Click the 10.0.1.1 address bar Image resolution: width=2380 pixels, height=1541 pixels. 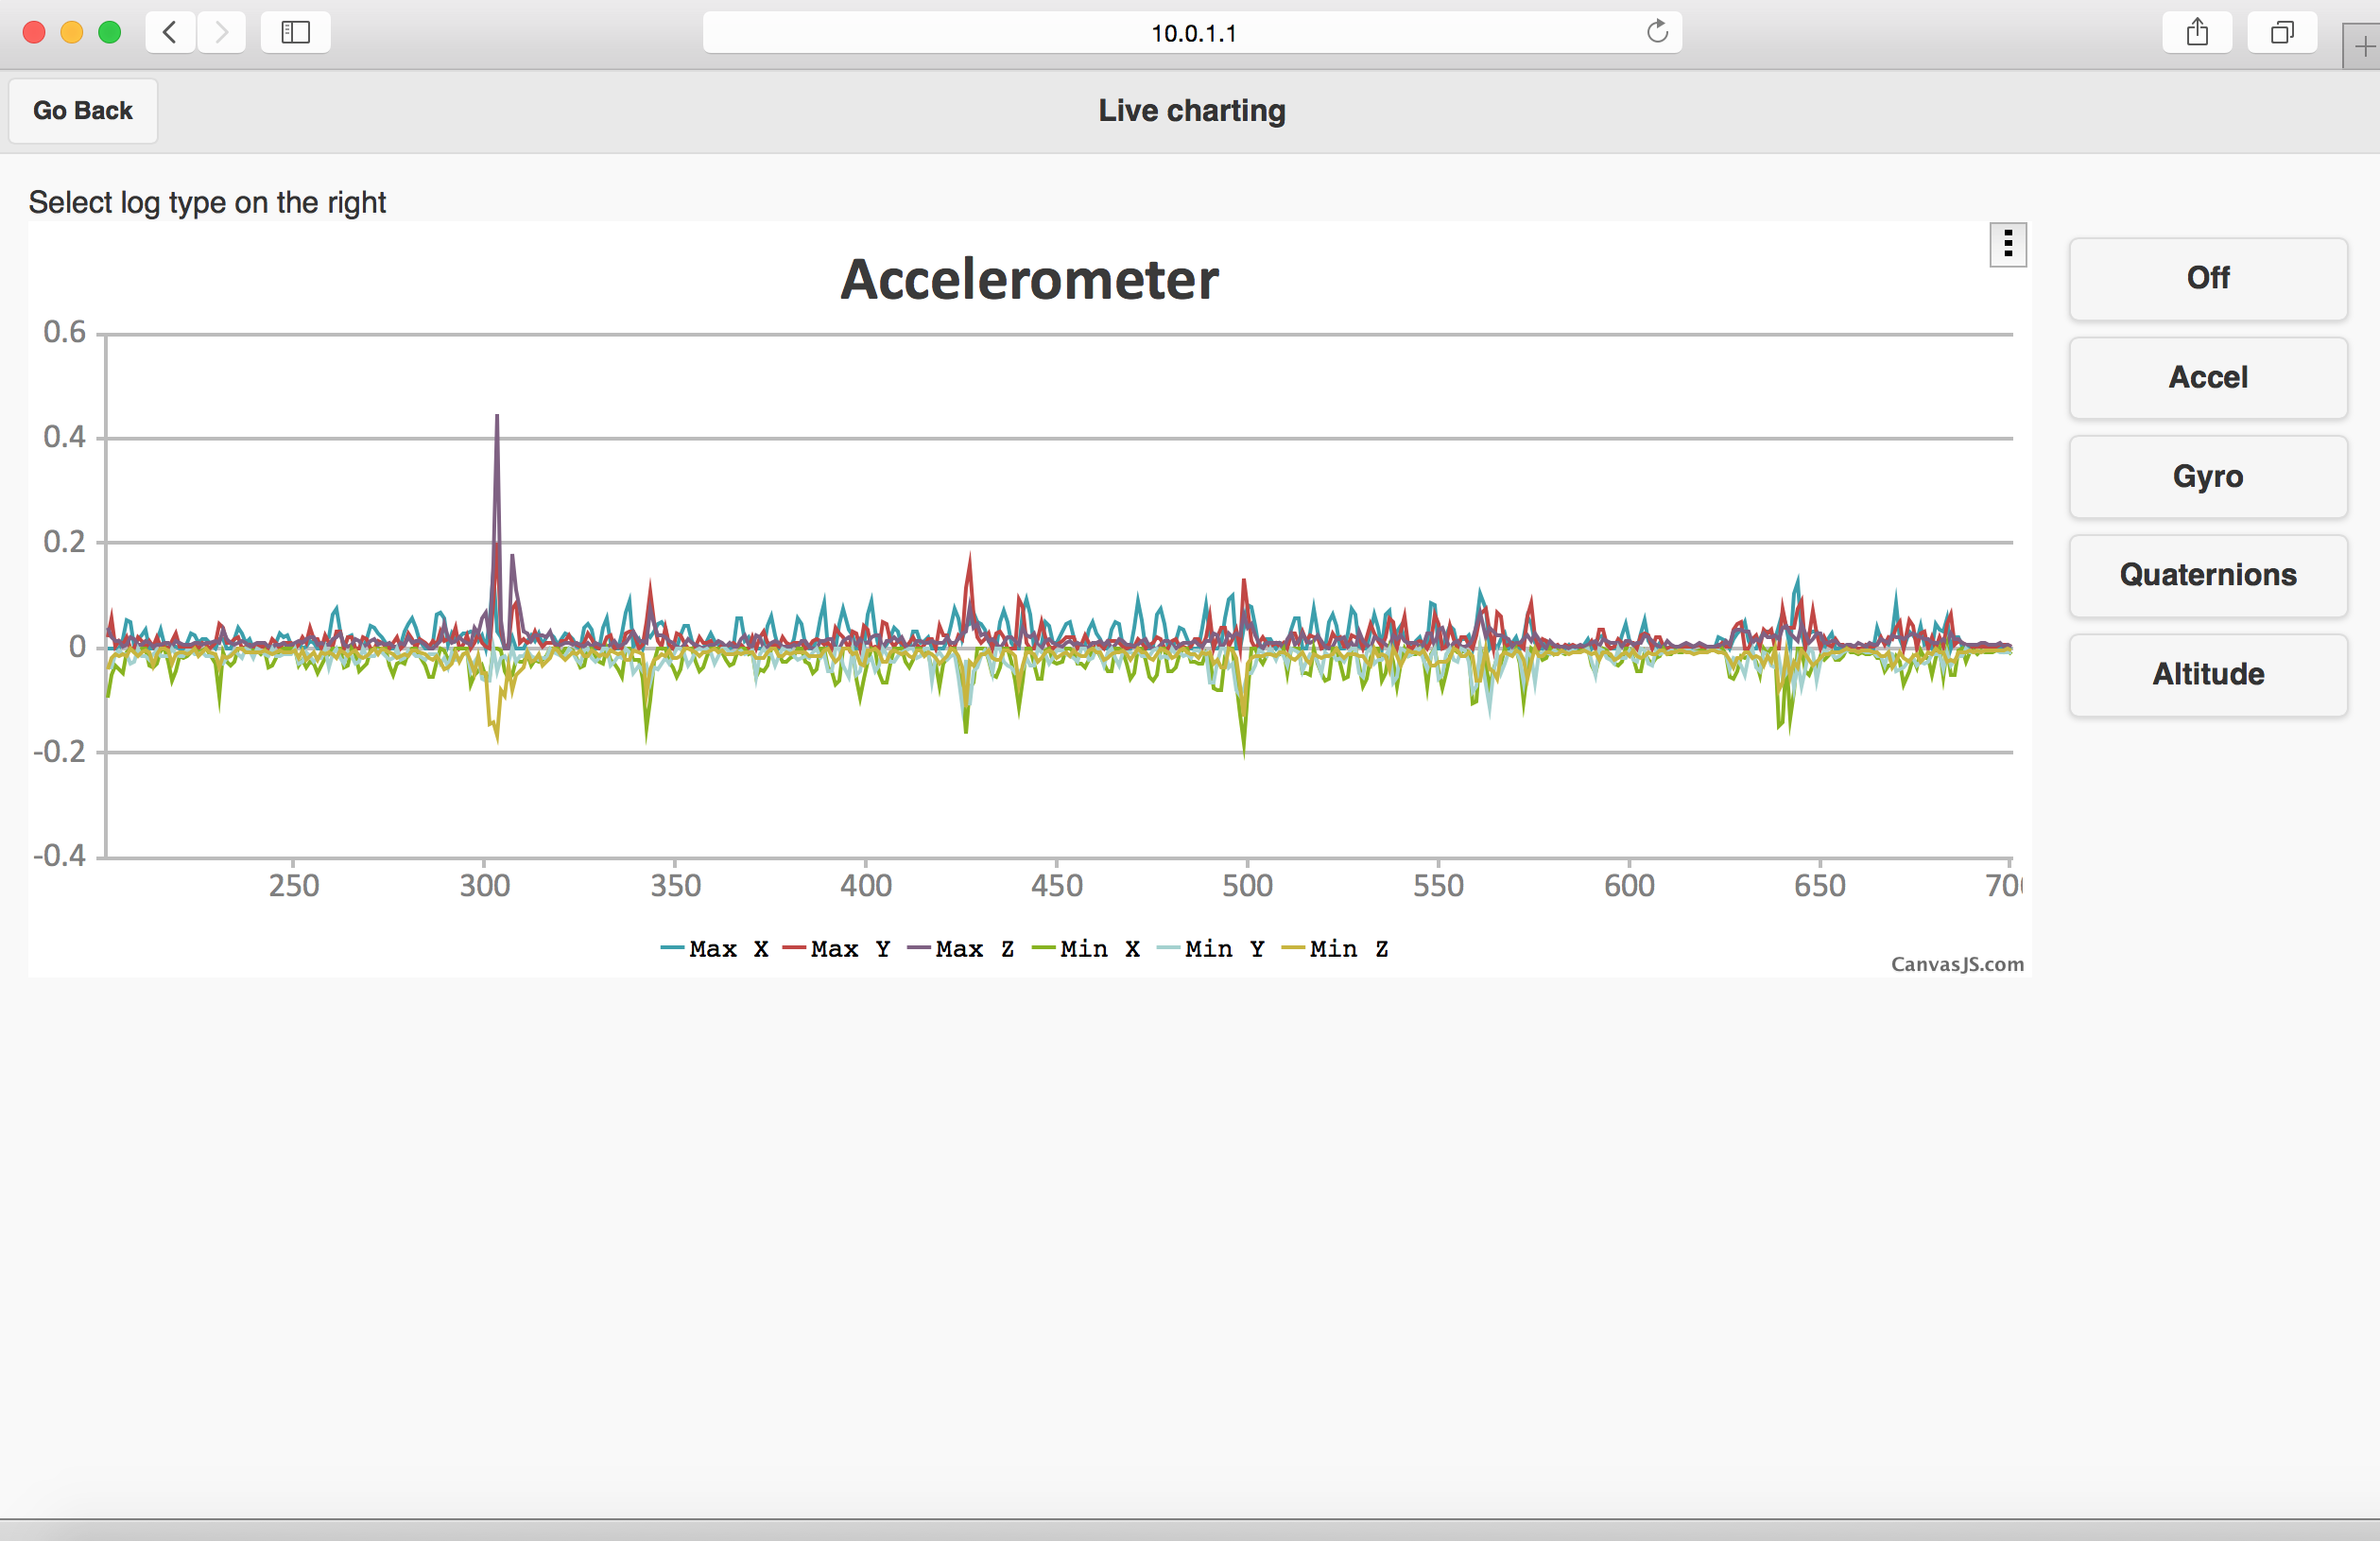point(1191,33)
